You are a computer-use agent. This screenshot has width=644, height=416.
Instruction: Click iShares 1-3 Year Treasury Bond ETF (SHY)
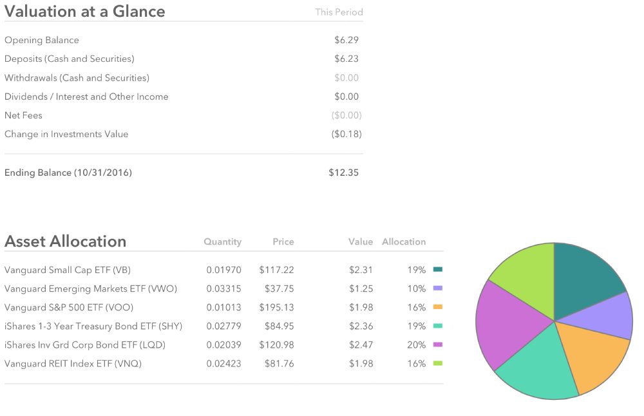coord(93,326)
